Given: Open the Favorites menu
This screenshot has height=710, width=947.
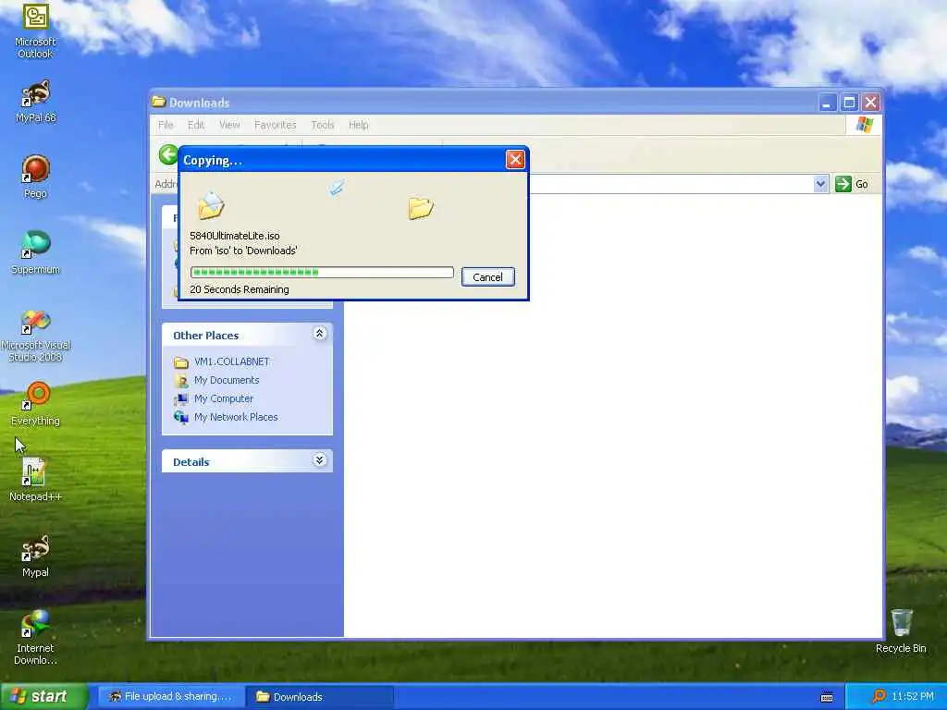Looking at the screenshot, I should [x=275, y=125].
